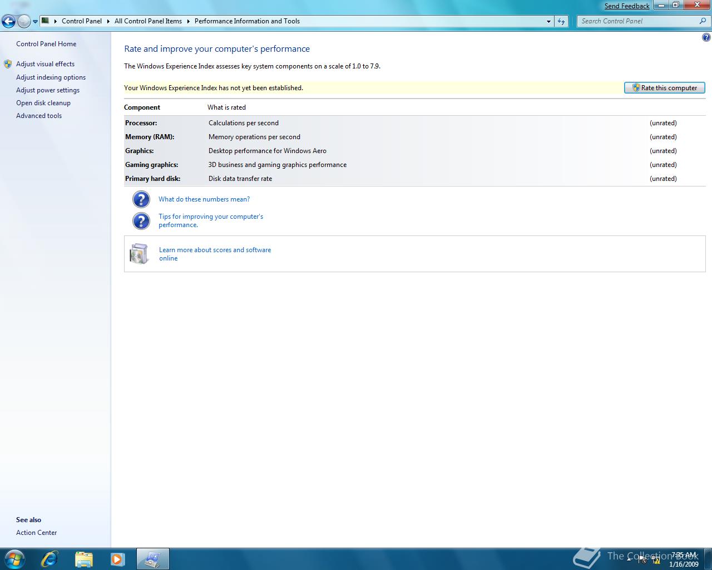Refresh the Performance Information page
The width and height of the screenshot is (712, 570).
click(x=561, y=21)
